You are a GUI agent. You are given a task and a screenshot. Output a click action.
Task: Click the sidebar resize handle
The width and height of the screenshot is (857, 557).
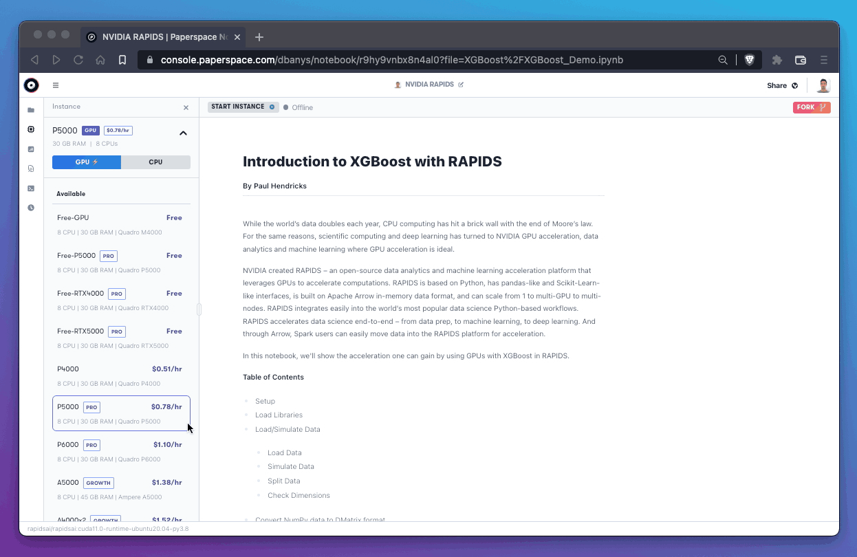pos(199,309)
